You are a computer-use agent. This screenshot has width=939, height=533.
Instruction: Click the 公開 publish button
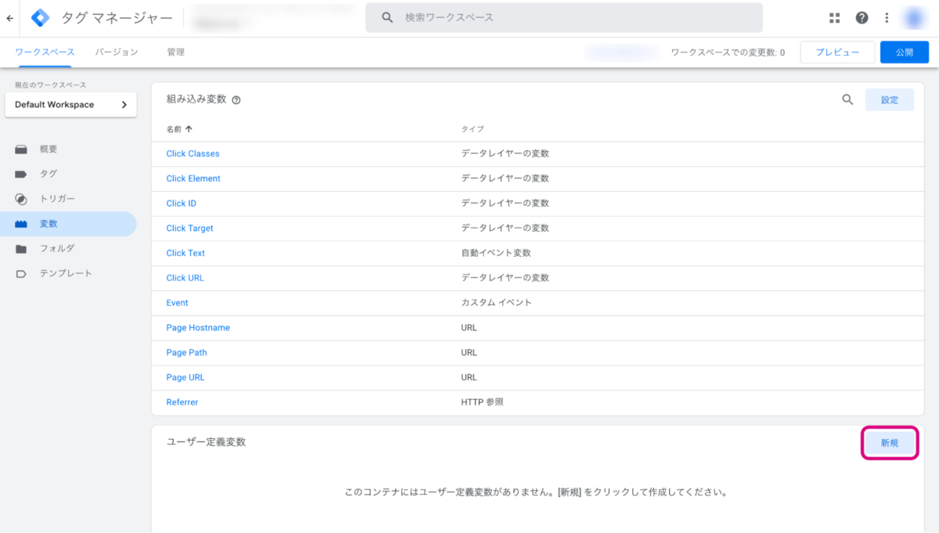[x=904, y=52]
